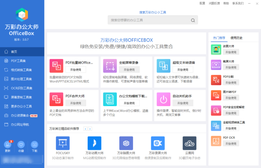261x168 pixels.
Task: Start using 图片转PDF
Action: click(x=231, y=98)
